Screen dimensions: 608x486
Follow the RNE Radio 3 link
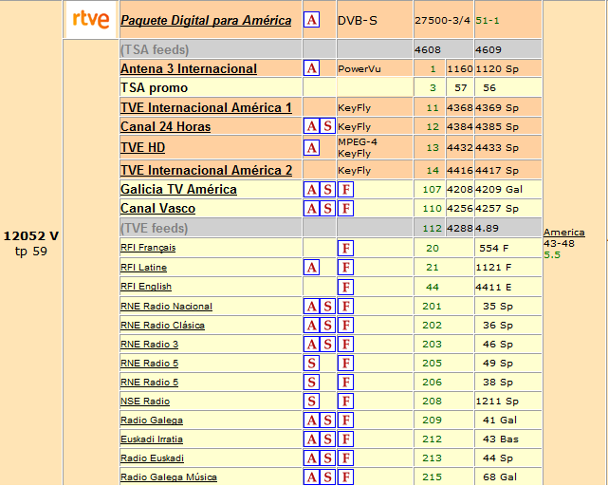[x=149, y=345]
